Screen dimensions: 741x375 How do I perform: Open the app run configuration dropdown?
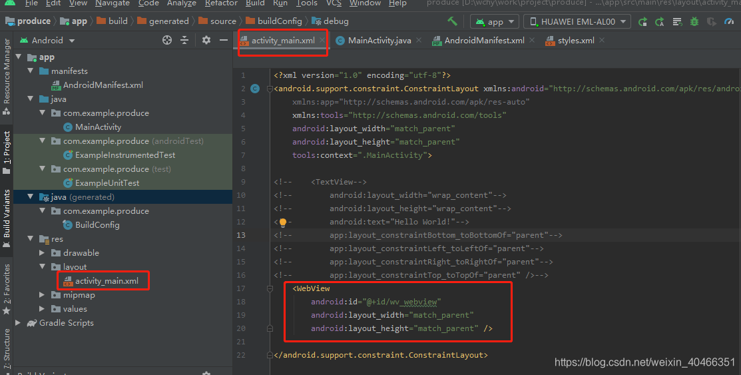pyautogui.click(x=495, y=22)
